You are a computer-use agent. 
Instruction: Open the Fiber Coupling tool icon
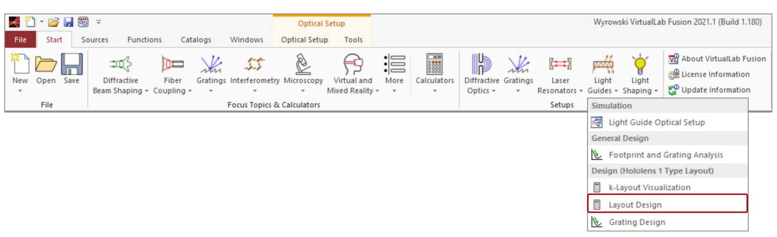click(173, 64)
